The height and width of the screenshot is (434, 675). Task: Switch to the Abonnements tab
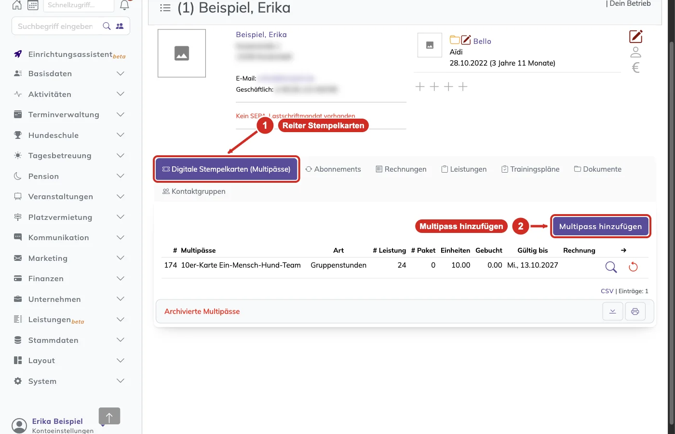click(x=333, y=169)
